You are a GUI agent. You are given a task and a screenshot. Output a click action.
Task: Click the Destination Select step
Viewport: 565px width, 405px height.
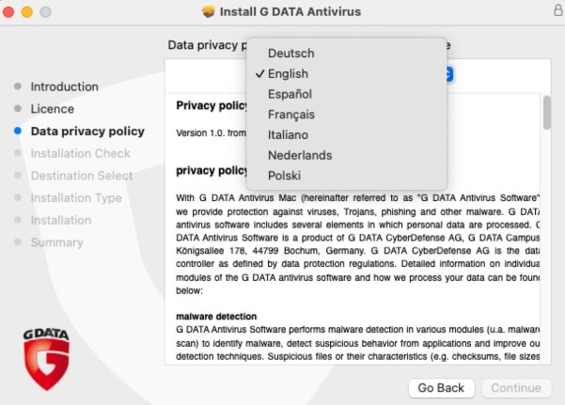tap(82, 176)
